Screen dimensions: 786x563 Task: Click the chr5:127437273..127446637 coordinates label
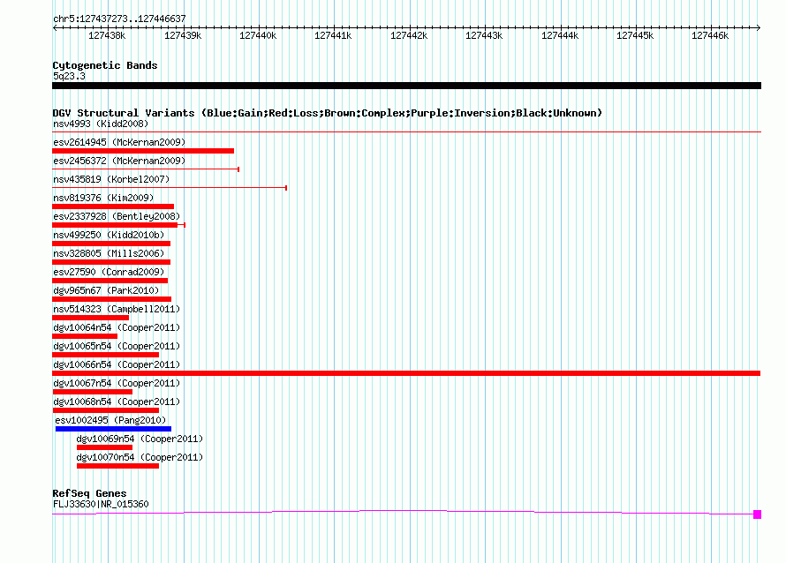[119, 19]
